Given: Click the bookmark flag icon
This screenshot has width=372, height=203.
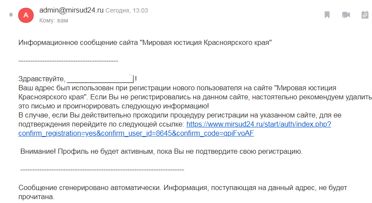Looking at the screenshot, I should [x=327, y=15].
